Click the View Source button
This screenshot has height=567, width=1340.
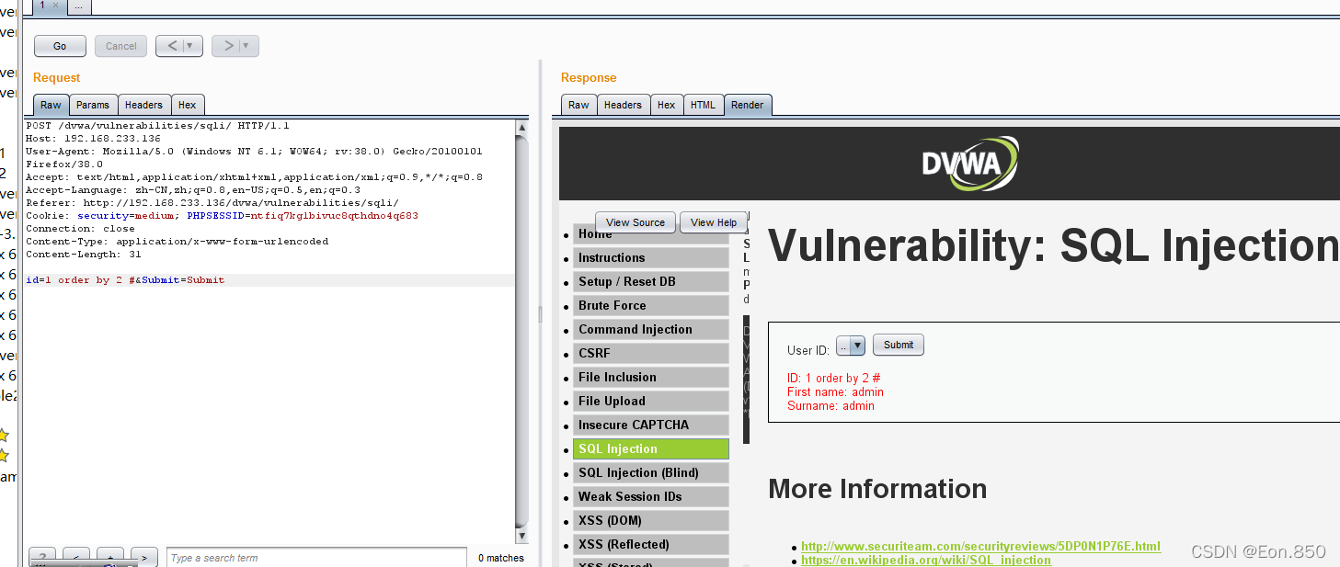click(635, 222)
